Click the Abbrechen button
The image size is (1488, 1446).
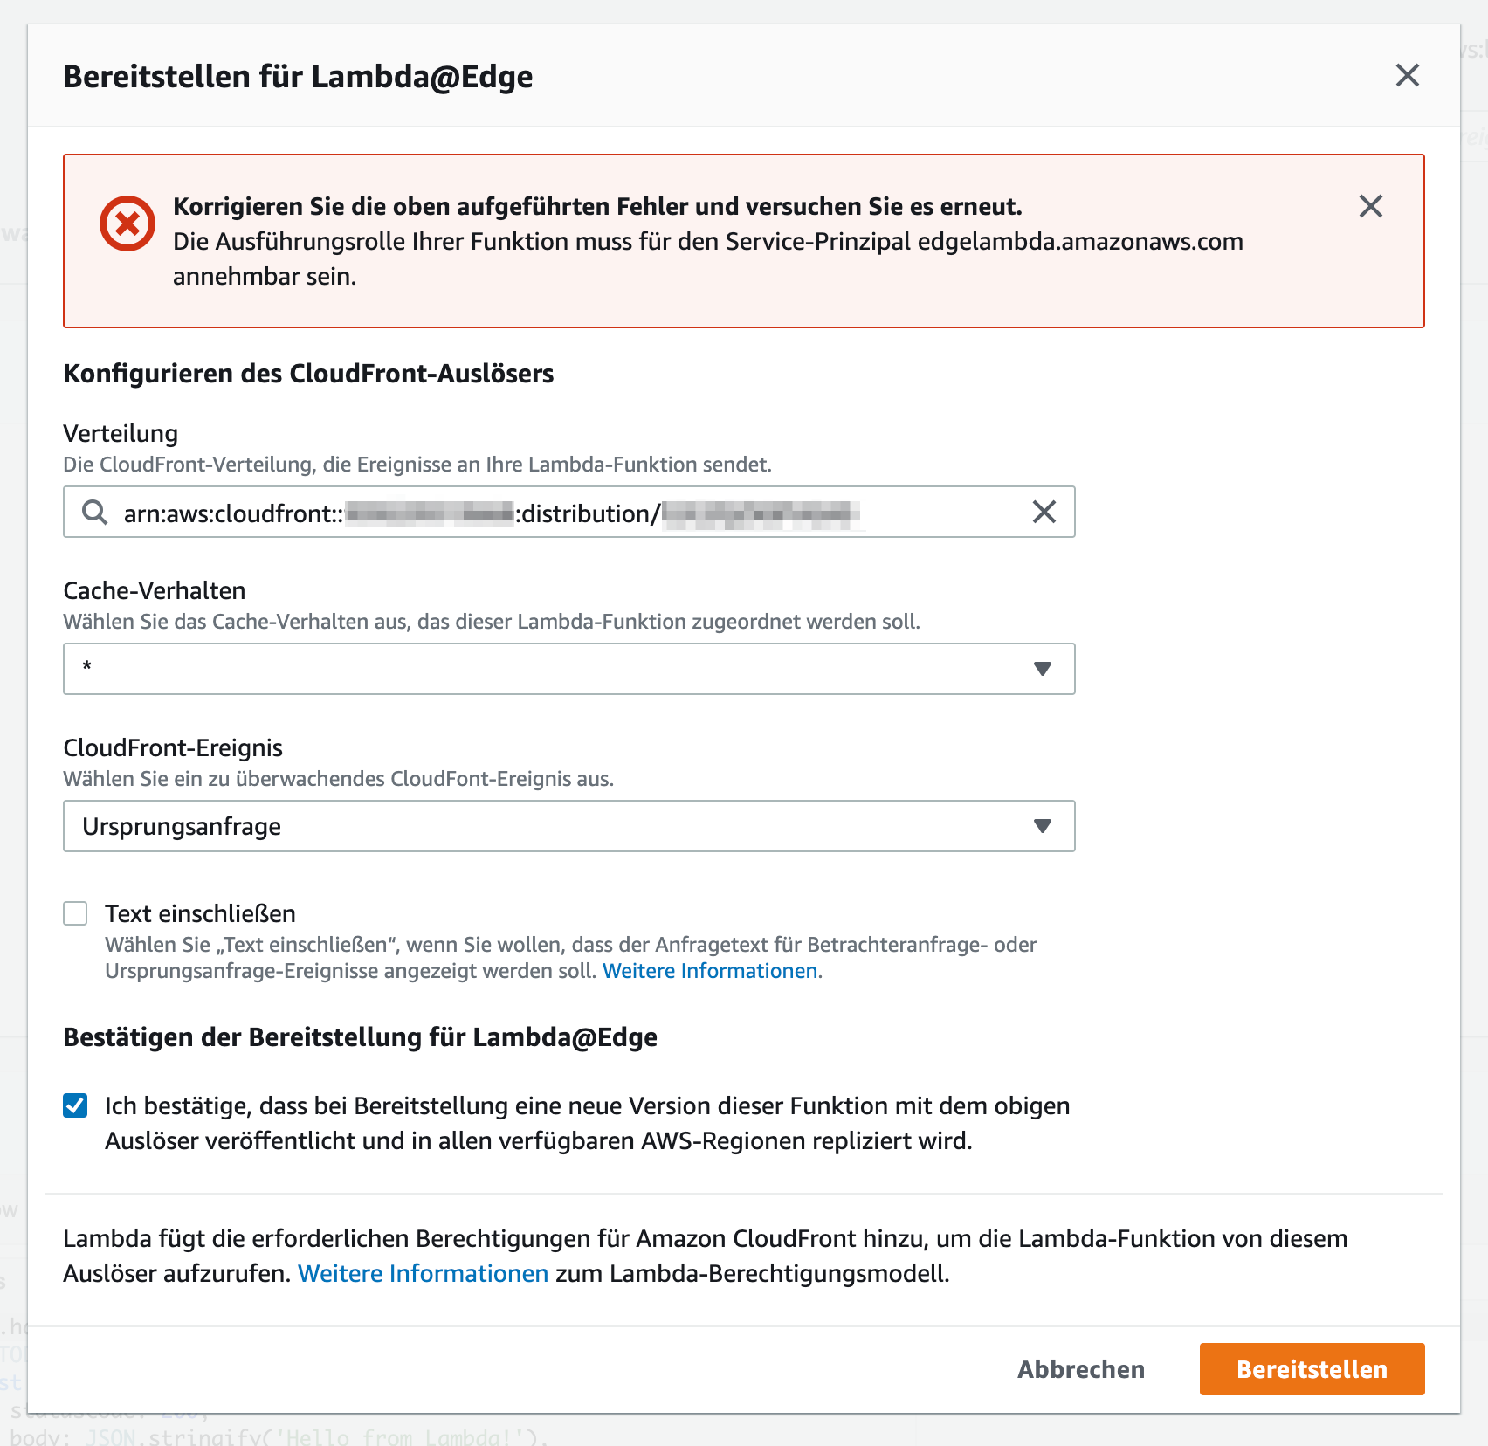point(1080,1369)
